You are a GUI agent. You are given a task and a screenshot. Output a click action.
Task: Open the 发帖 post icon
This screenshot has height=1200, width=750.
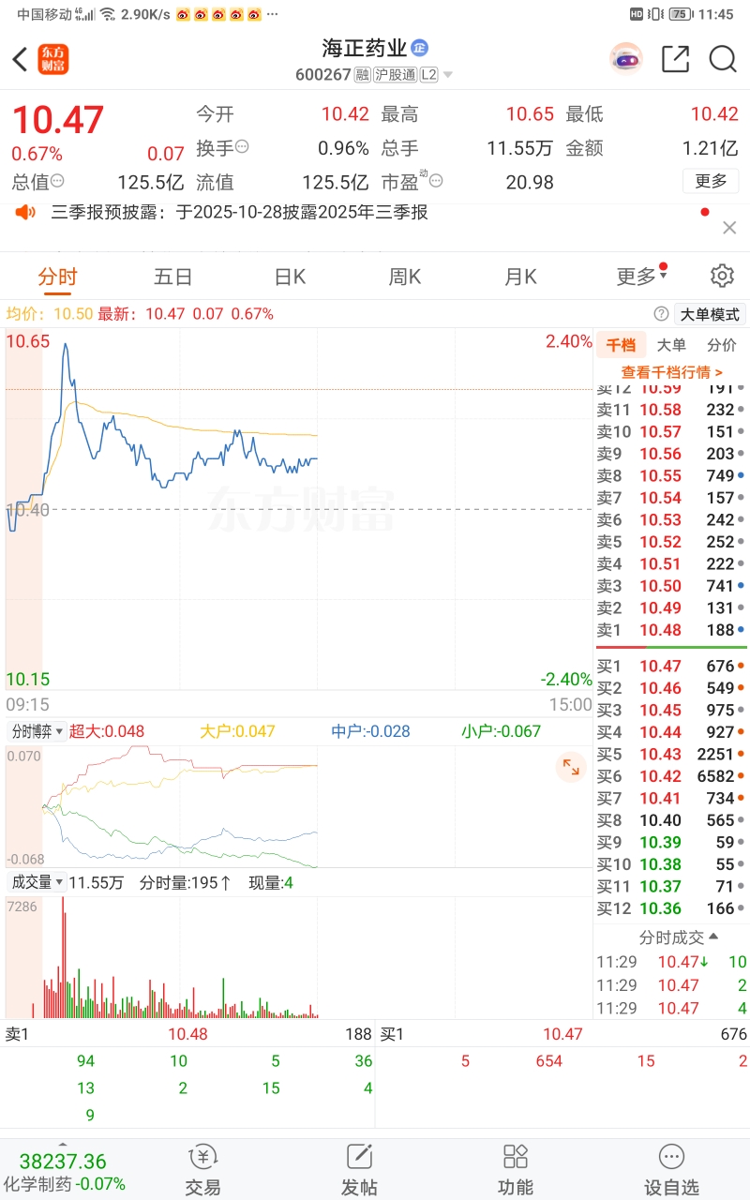click(359, 1169)
